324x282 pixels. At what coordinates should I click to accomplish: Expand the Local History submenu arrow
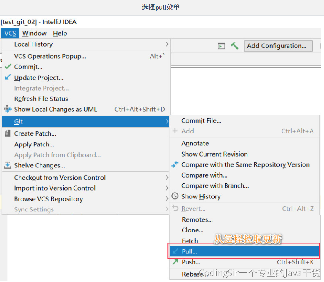tap(167, 44)
